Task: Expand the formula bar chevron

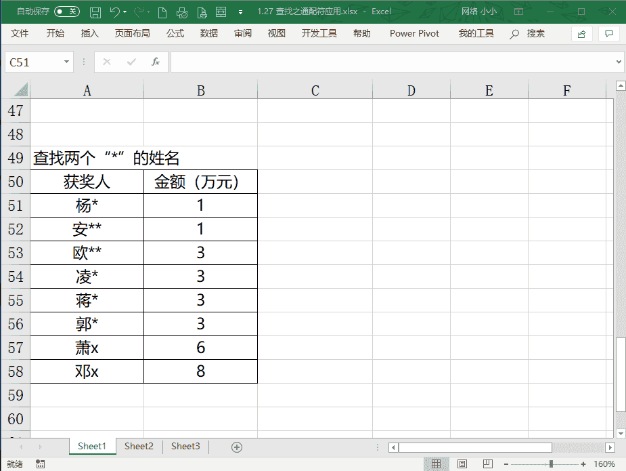Action: (619, 62)
